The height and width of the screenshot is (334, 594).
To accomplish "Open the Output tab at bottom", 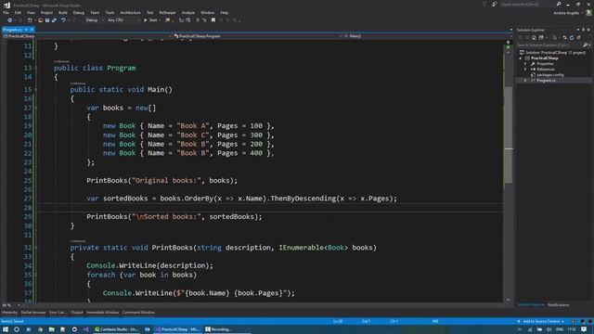I will pyautogui.click(x=77, y=313).
